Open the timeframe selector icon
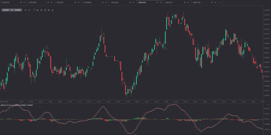Image resolution: width=271 pixels, height=135 pixels. [34, 10]
